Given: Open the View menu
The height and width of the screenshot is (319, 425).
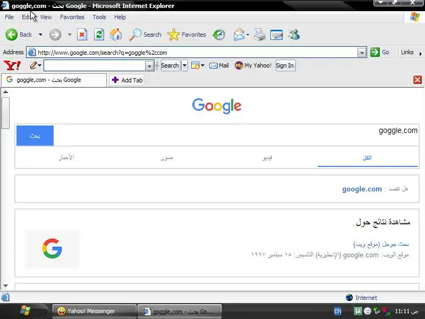Looking at the screenshot, I should 46,17.
